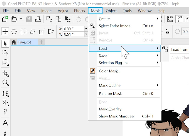Open the Object menu
Image resolution: width=189 pixels, height=136 pixels.
pyautogui.click(x=111, y=11)
